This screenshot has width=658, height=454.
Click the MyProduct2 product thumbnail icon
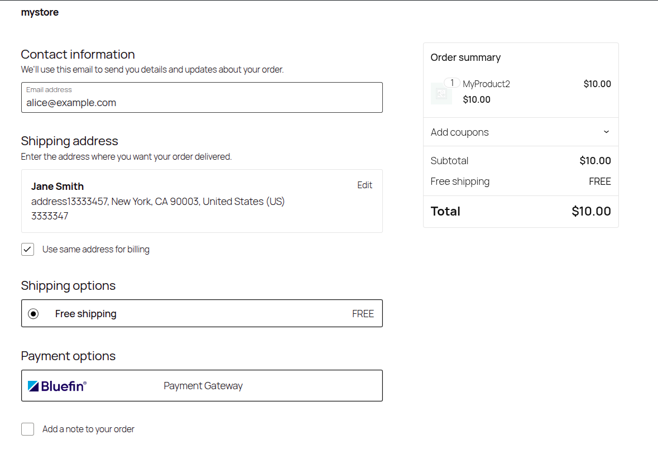441,93
